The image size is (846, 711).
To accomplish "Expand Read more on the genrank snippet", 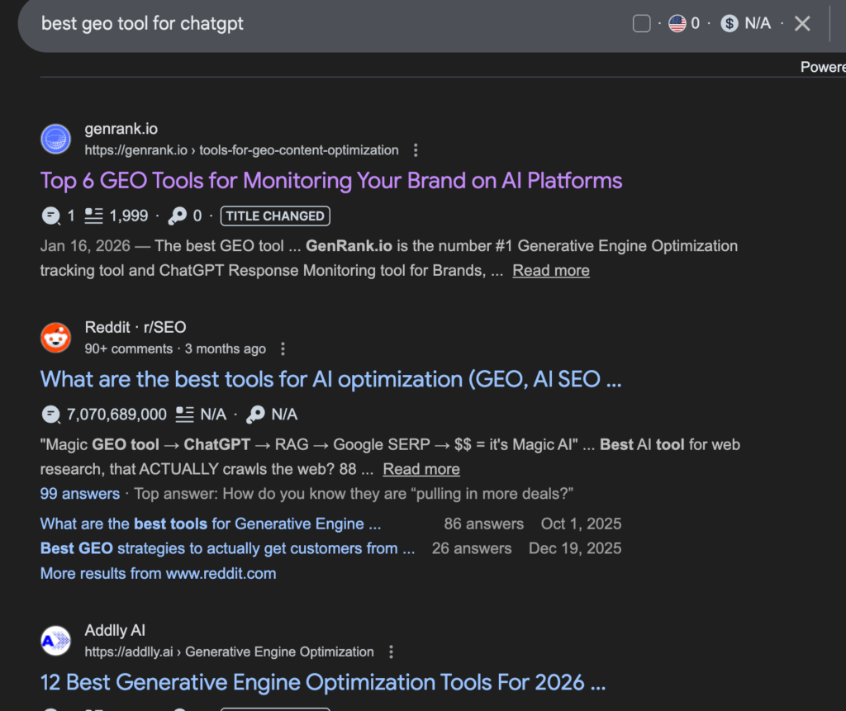I will click(x=551, y=271).
